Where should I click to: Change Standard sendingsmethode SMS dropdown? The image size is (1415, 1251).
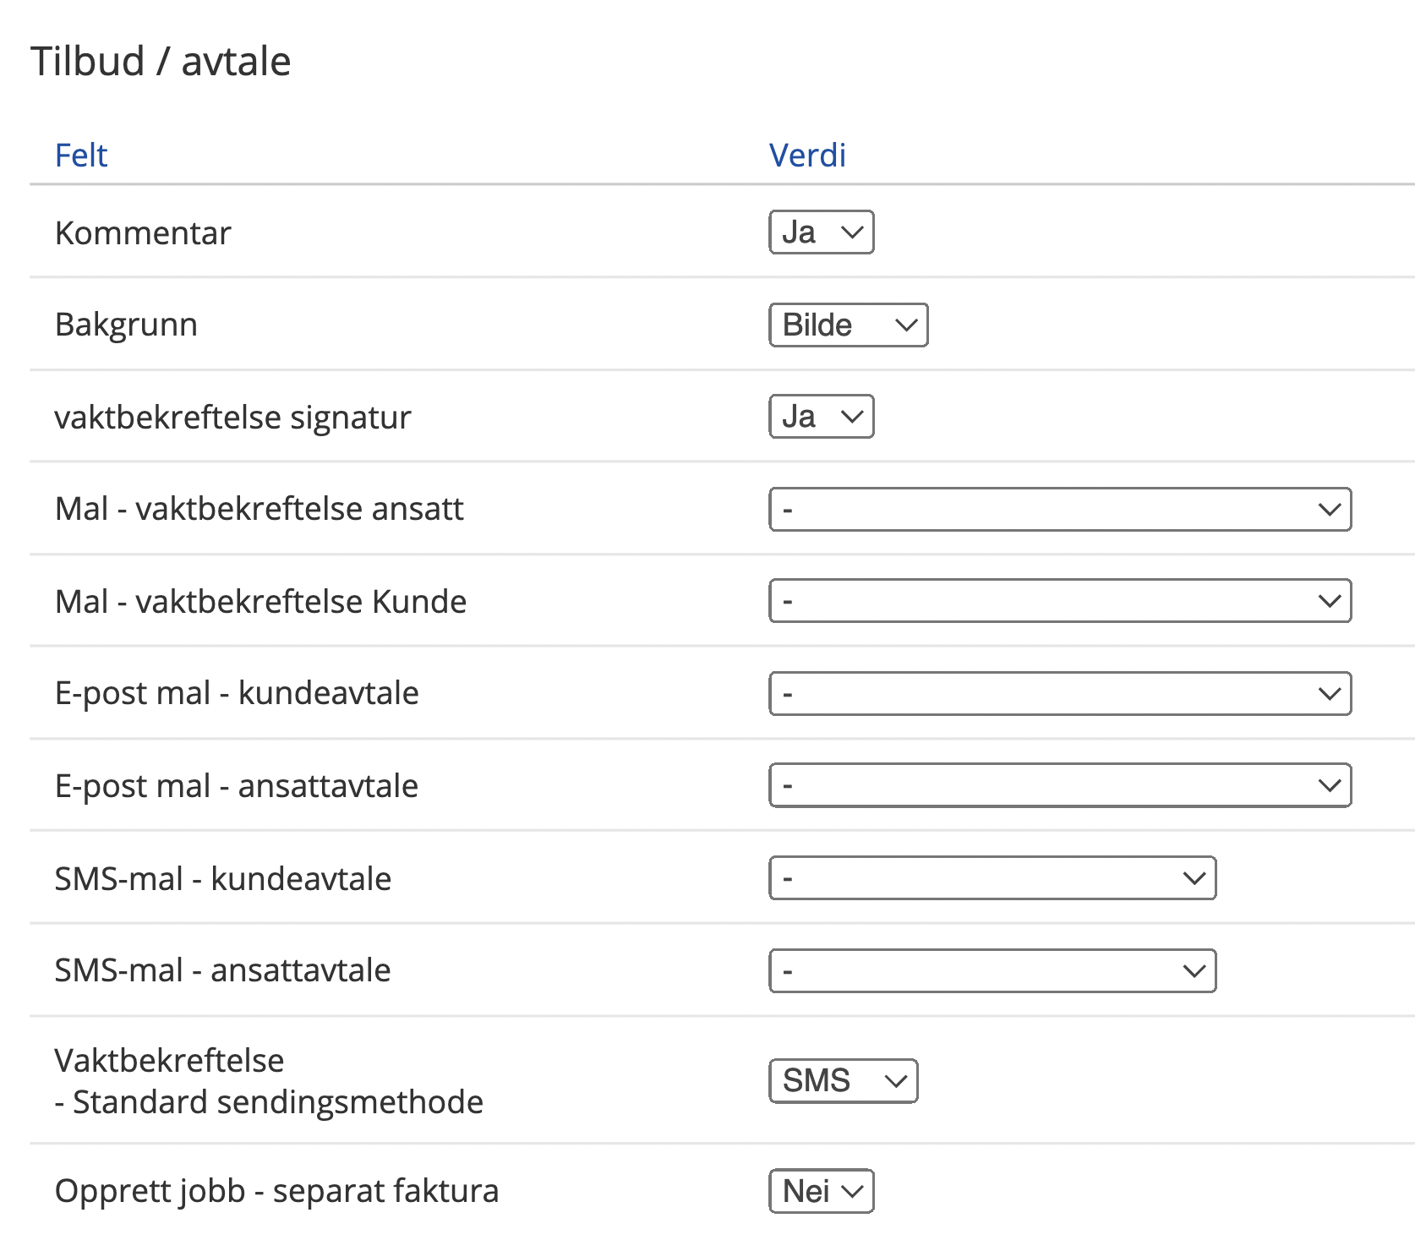[x=843, y=1081]
